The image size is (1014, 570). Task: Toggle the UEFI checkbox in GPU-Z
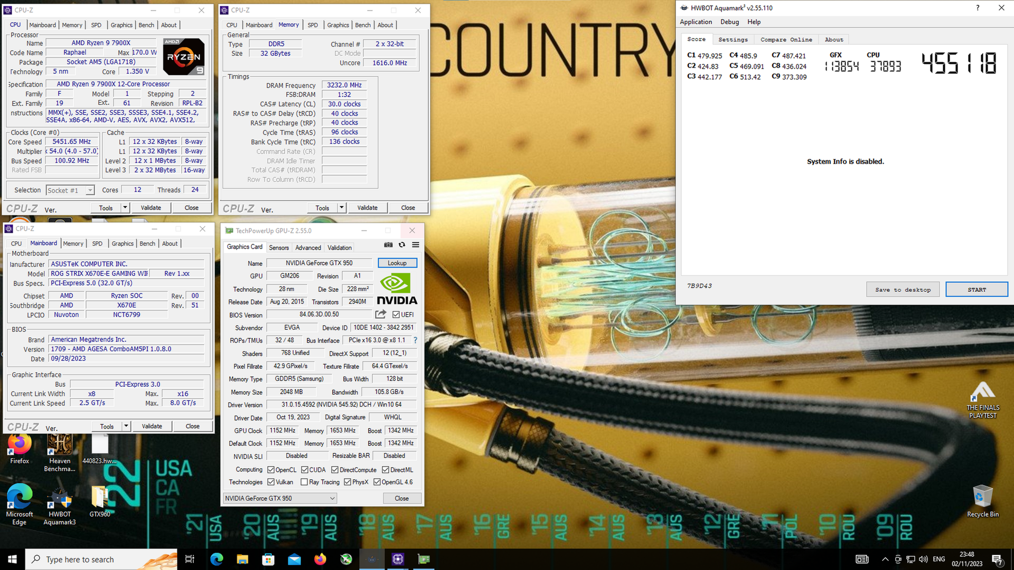click(x=396, y=315)
